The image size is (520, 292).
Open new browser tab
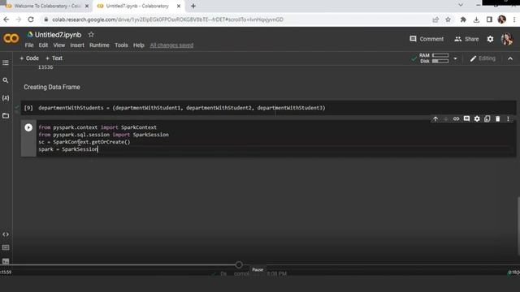coord(193,6)
